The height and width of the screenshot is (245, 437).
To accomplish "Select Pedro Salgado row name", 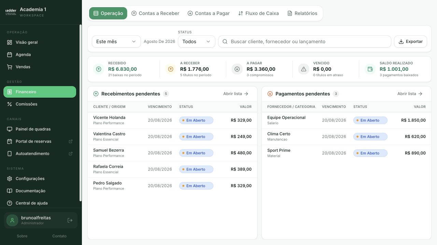I will pos(108,183).
